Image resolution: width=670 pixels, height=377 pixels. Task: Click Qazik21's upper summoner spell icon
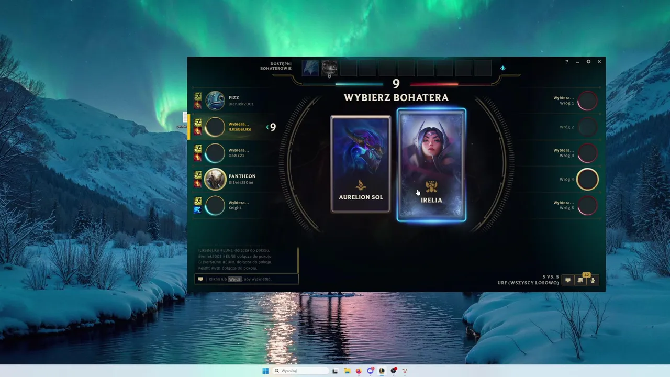(x=198, y=149)
